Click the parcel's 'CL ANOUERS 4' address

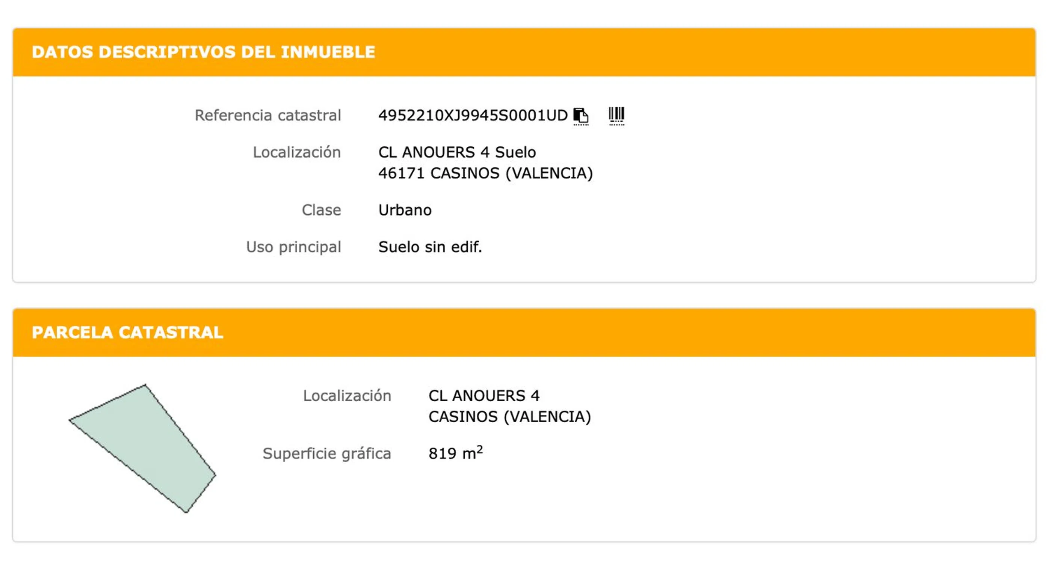[x=484, y=396]
